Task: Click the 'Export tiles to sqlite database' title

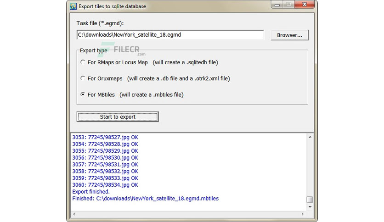Action: (x=112, y=6)
